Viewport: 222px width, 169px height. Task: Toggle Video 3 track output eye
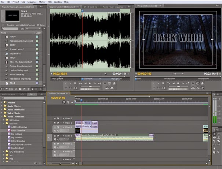(x=55, y=119)
